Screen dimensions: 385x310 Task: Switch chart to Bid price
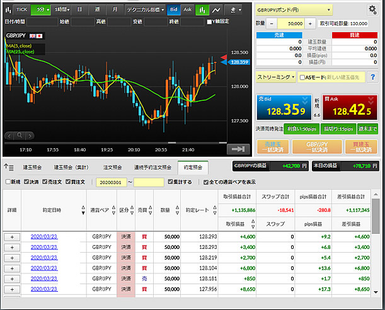(173, 10)
